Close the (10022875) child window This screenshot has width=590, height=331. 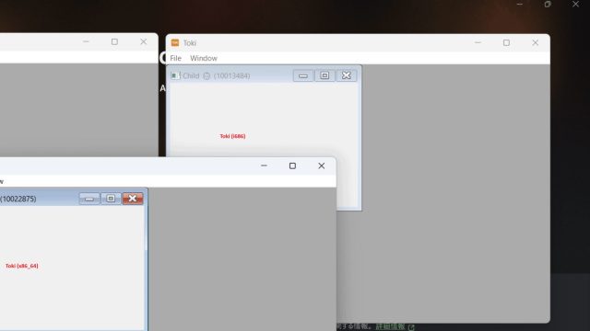point(133,199)
